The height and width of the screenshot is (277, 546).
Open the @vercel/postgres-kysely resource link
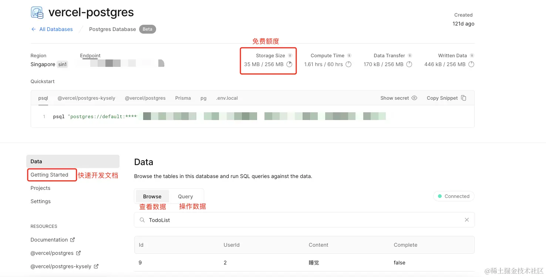pos(65,266)
